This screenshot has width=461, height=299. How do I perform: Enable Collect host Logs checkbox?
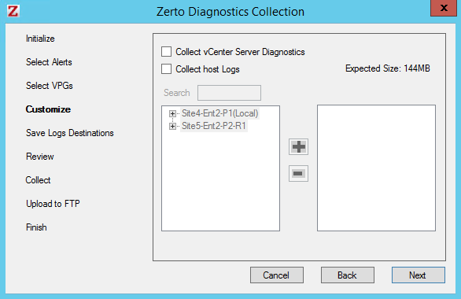167,68
